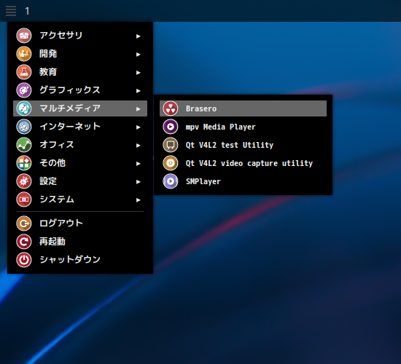The width and height of the screenshot is (401, 364).
Task: Switch to workspace 1 in the panel
Action: point(27,11)
